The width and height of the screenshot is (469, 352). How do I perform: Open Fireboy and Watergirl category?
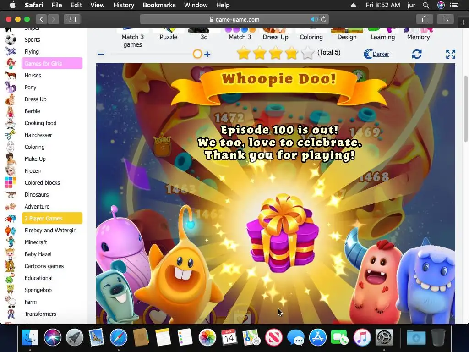50,230
